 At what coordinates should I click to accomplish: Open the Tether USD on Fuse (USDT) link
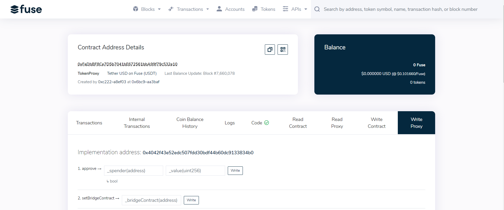point(132,73)
